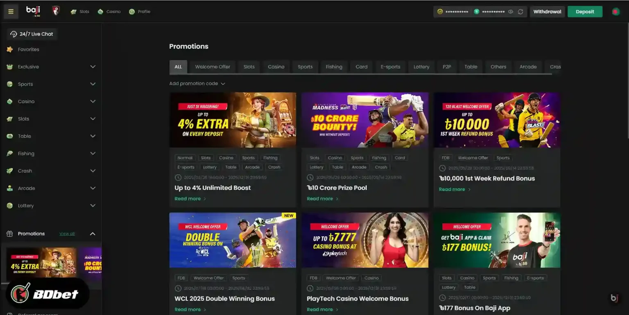Toggle the balance visibility eye icon
The height and width of the screenshot is (315, 629).
(511, 12)
